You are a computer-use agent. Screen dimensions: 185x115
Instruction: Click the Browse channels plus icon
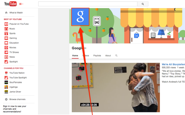pos(6,99)
